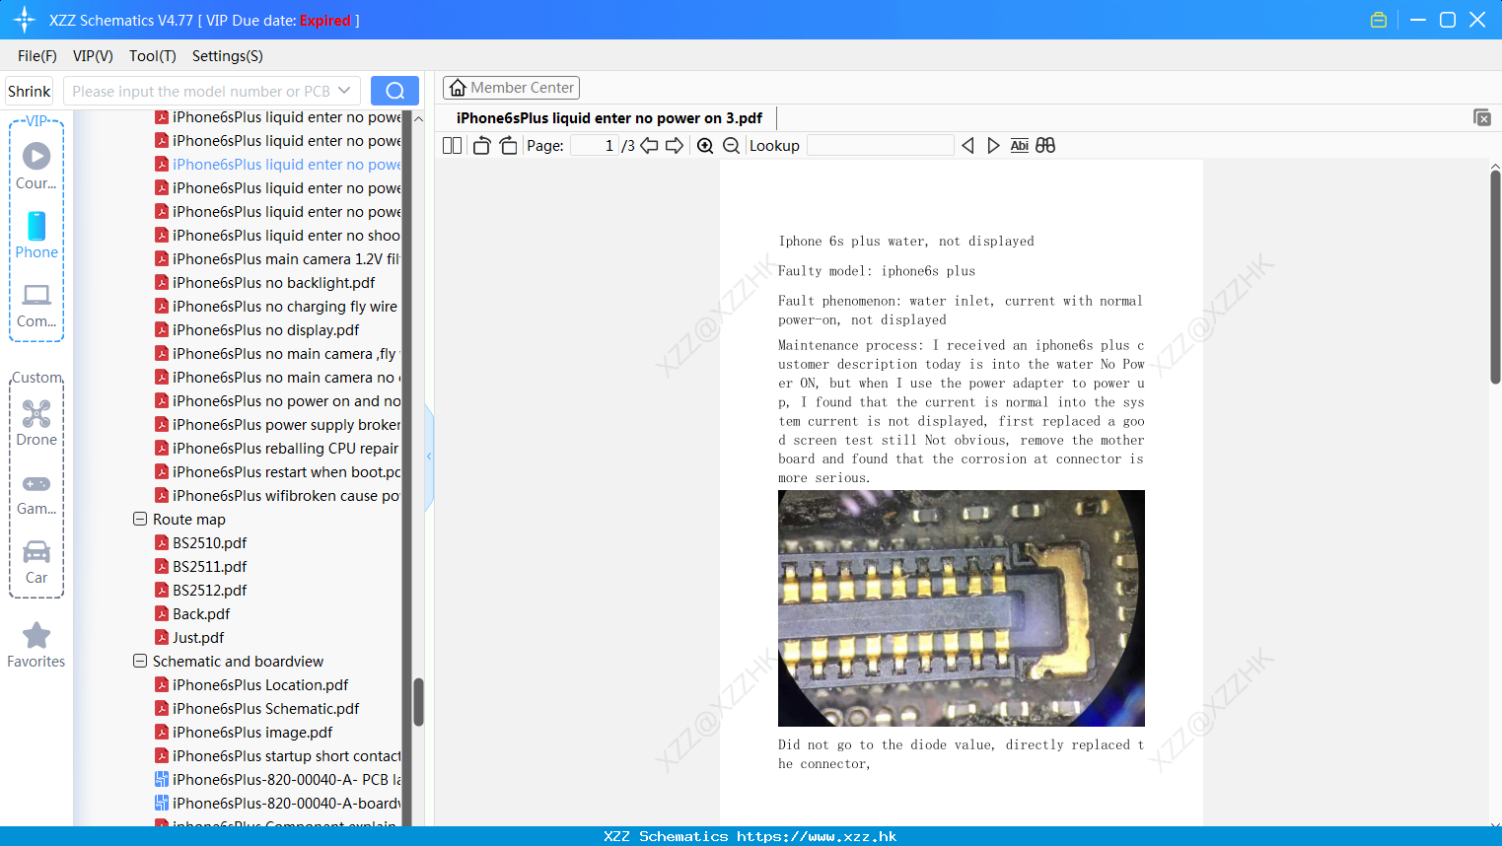This screenshot has height=846, width=1502.
Task: Open the File(F) menu
Action: (37, 56)
